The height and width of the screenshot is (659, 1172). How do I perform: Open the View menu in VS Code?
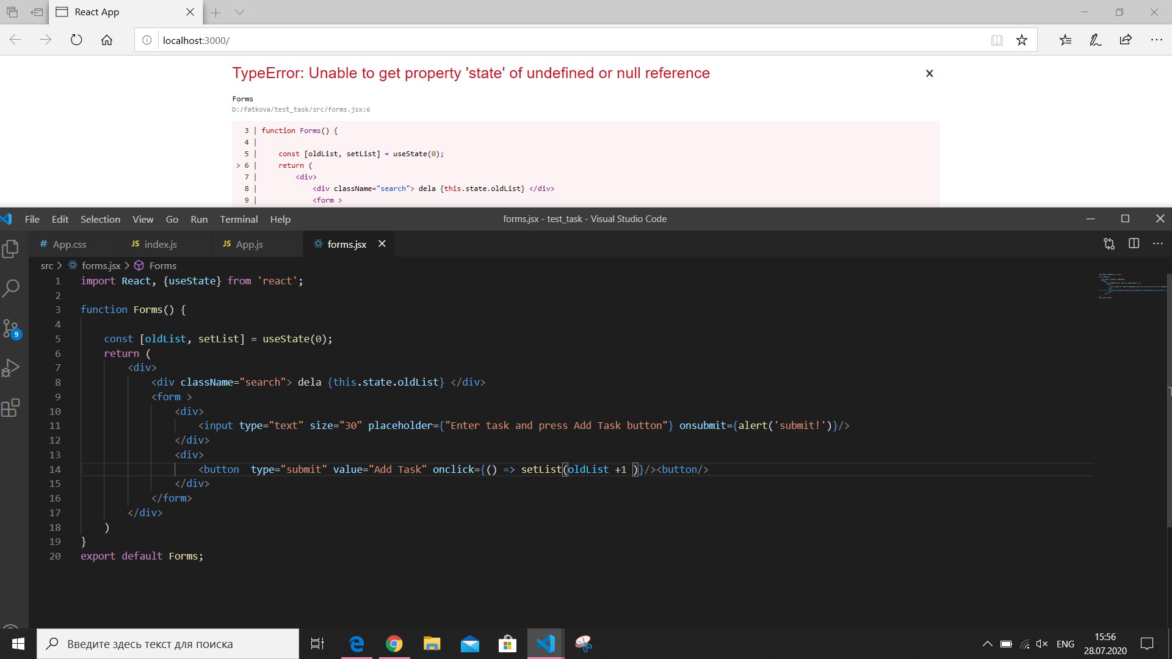coord(143,219)
